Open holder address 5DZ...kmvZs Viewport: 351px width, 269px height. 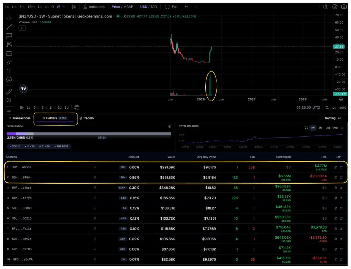(21, 239)
